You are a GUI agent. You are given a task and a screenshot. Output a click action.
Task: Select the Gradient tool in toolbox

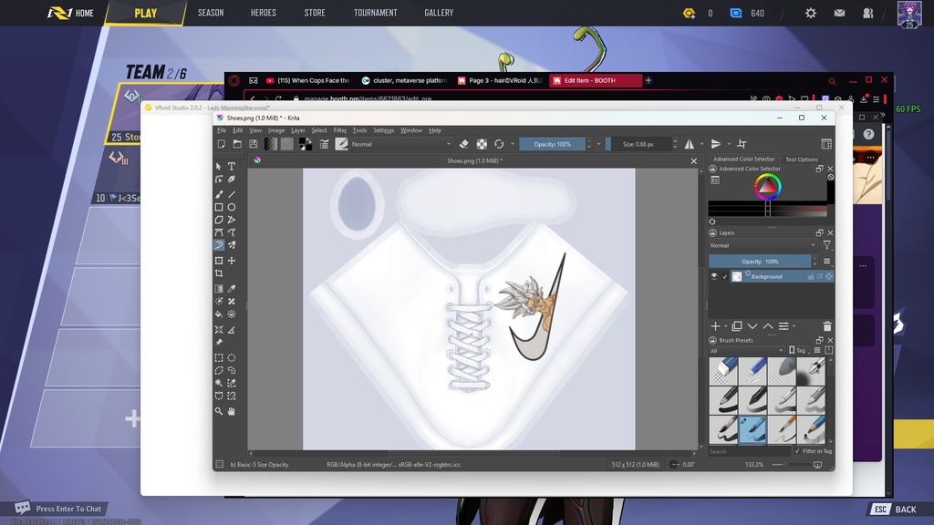(219, 289)
